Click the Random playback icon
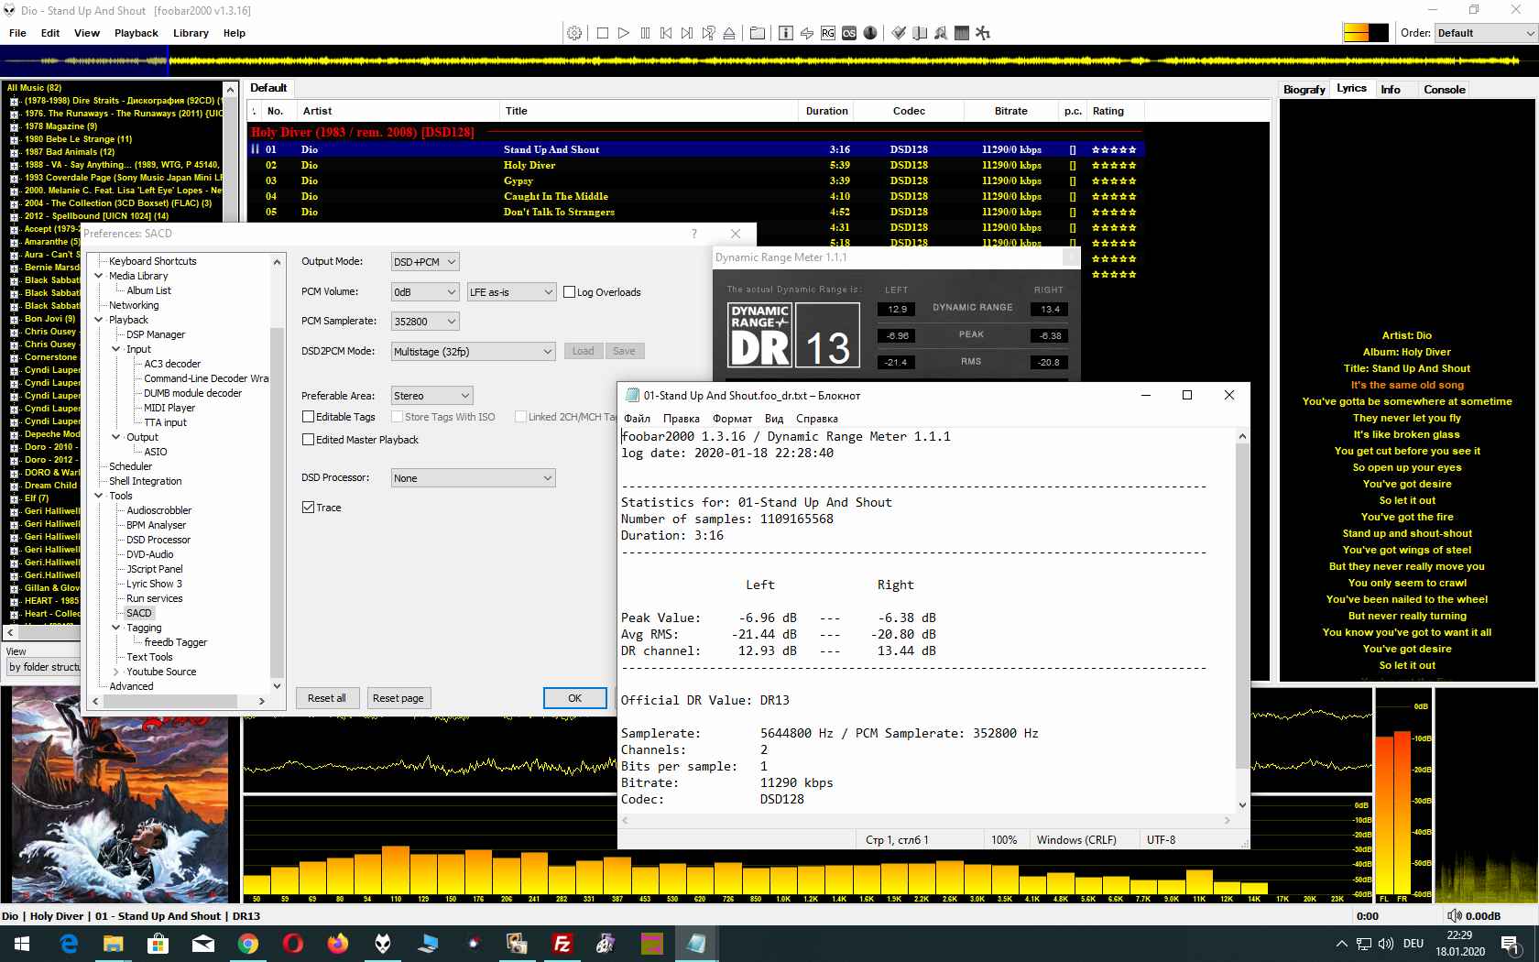Image resolution: width=1539 pixels, height=962 pixels. (708, 33)
